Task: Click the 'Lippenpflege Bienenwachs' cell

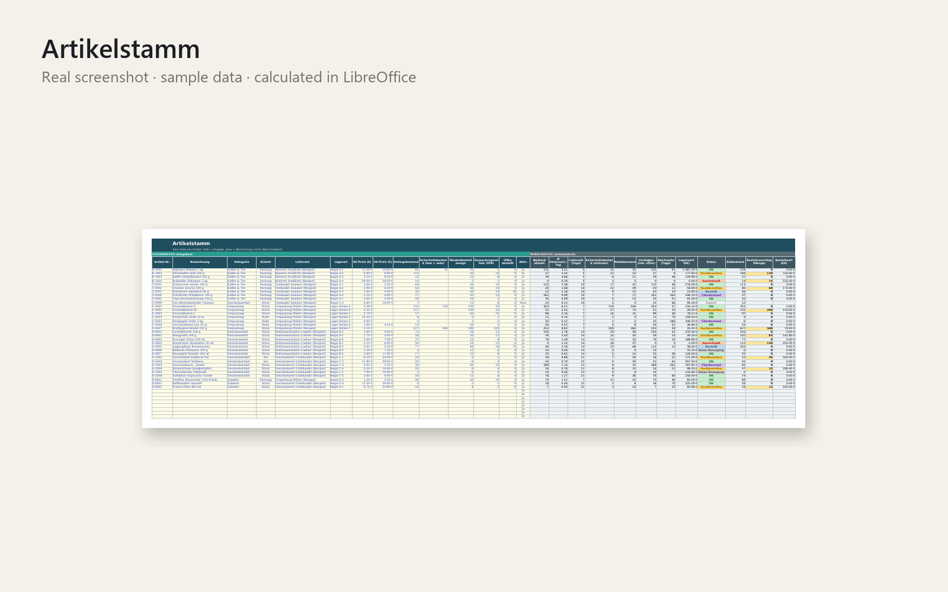Action: (x=200, y=347)
